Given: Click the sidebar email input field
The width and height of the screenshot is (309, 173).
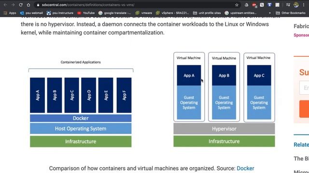Looking at the screenshot, I should (x=304, y=87).
